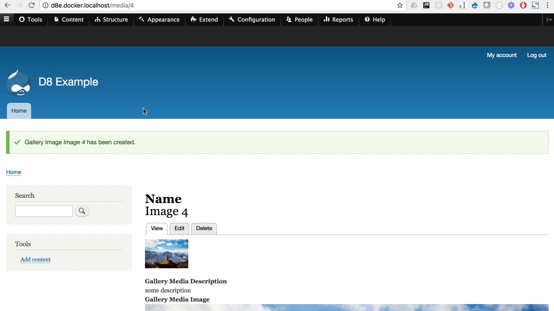This screenshot has width=554, height=311.
Task: Click the curly braces JSON extension icon
Action: 499,5
